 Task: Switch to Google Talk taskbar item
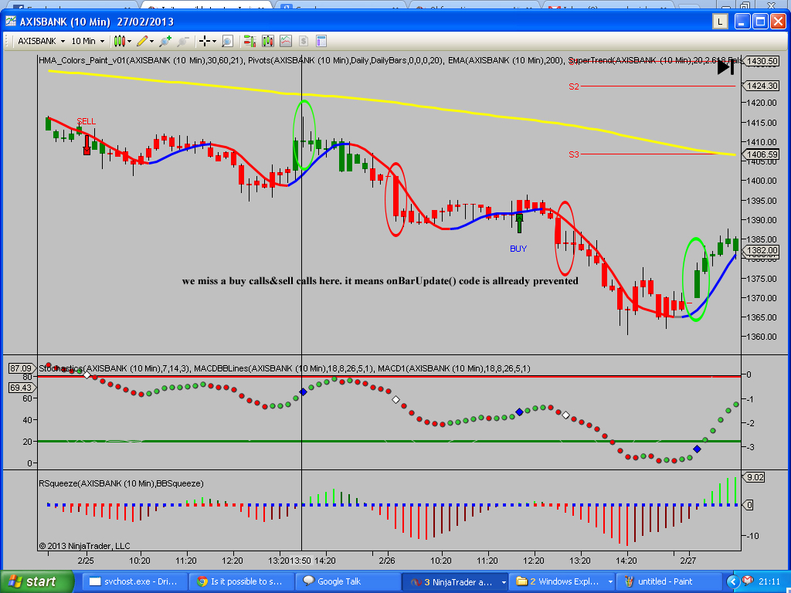pyautogui.click(x=348, y=582)
